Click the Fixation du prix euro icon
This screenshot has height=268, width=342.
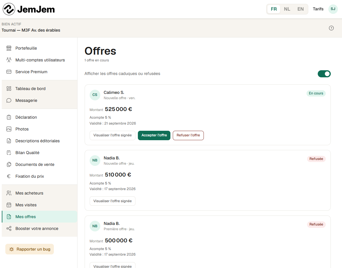click(9, 176)
